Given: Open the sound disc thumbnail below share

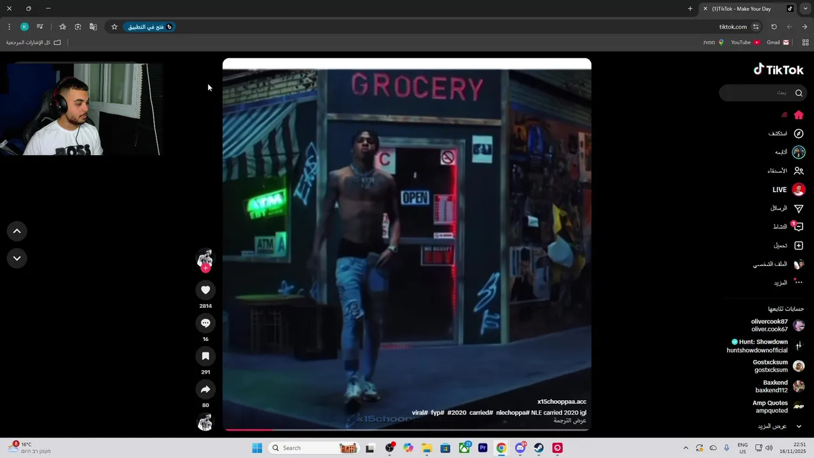Looking at the screenshot, I should click(205, 422).
